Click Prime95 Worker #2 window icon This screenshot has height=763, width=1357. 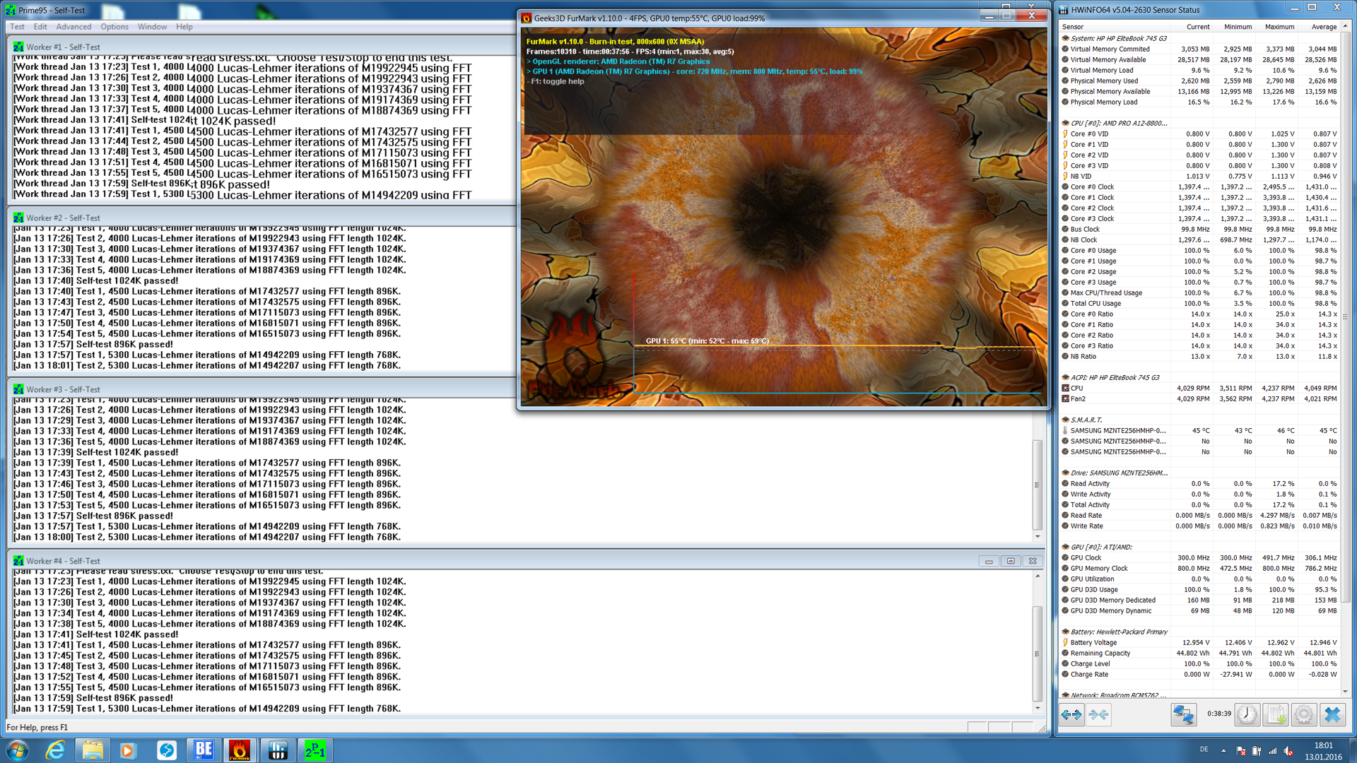(18, 218)
